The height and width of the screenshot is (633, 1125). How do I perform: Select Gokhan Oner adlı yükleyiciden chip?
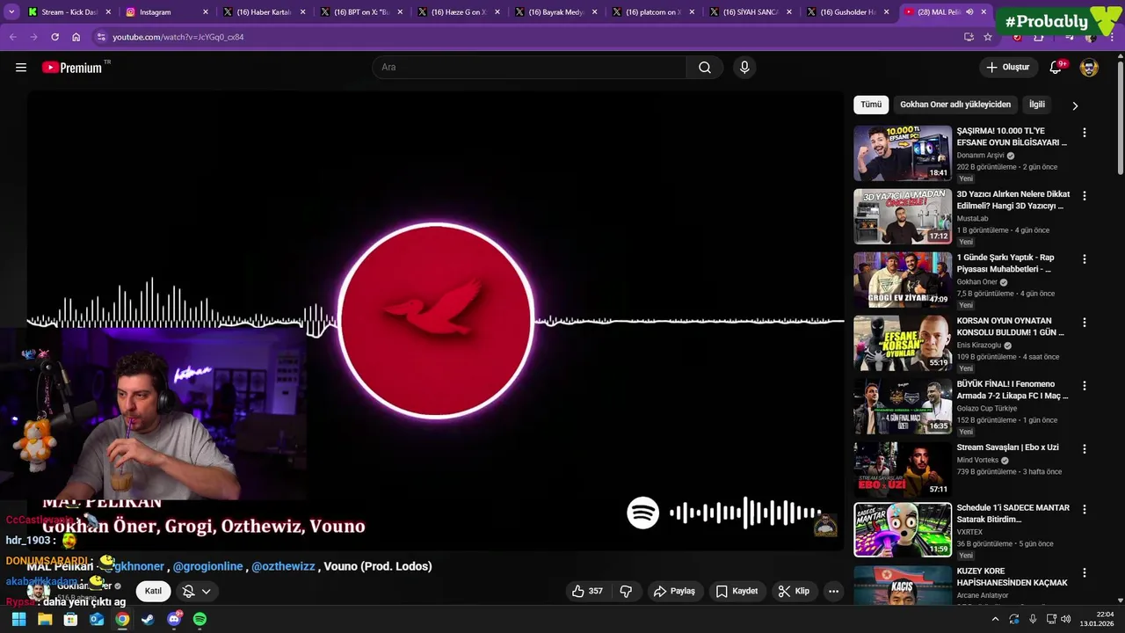click(x=955, y=105)
